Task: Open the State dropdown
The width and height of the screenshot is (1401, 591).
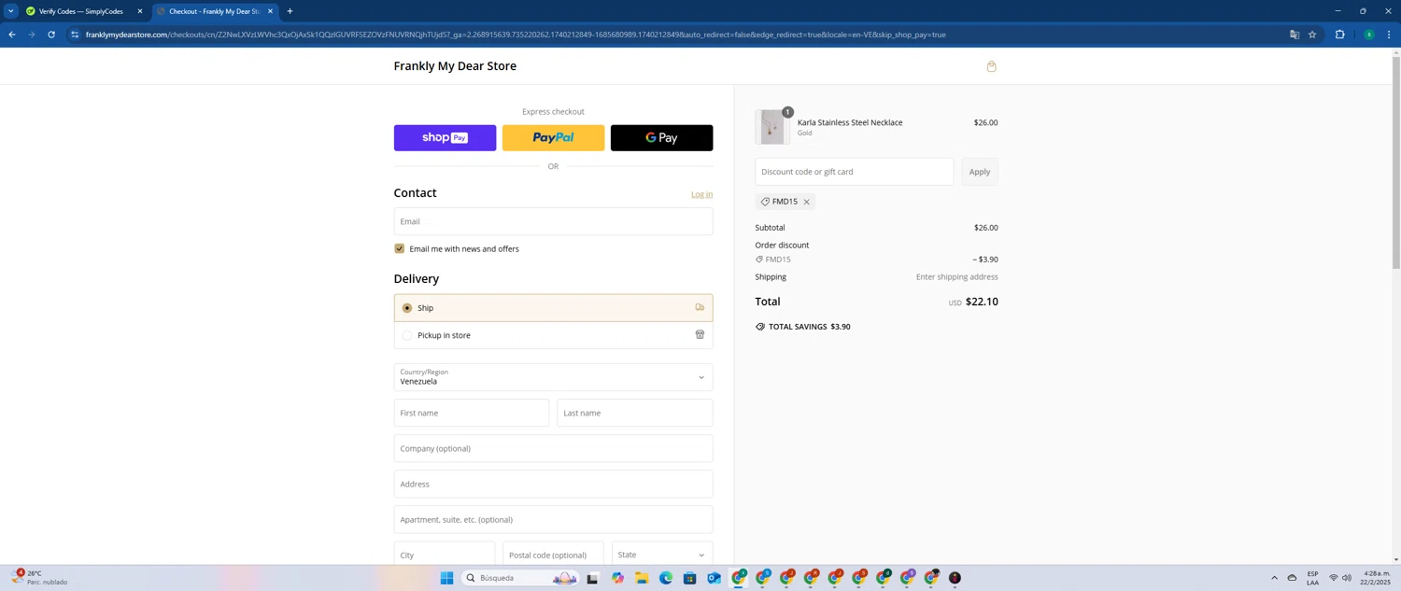Action: tap(662, 554)
